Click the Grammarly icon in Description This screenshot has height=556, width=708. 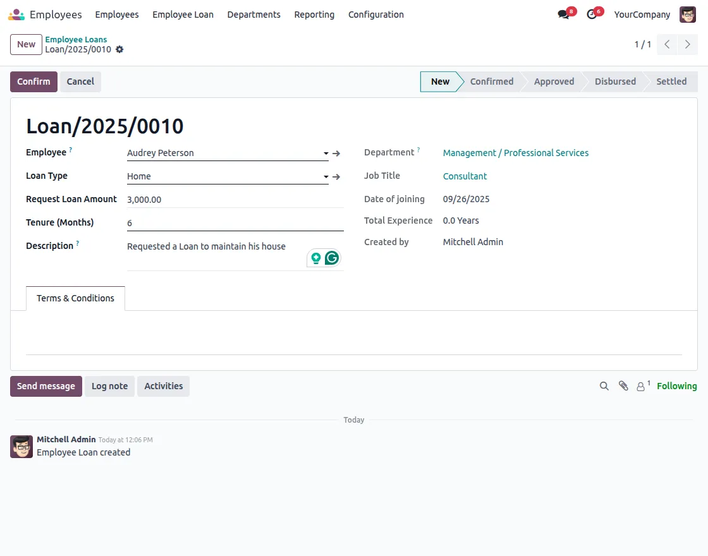tap(332, 258)
